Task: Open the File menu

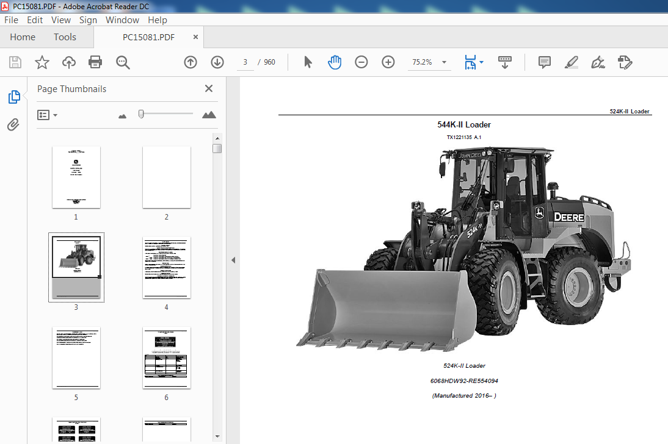Action: [11, 20]
